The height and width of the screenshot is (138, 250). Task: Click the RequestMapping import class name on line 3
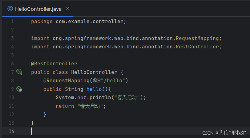[x=197, y=39]
